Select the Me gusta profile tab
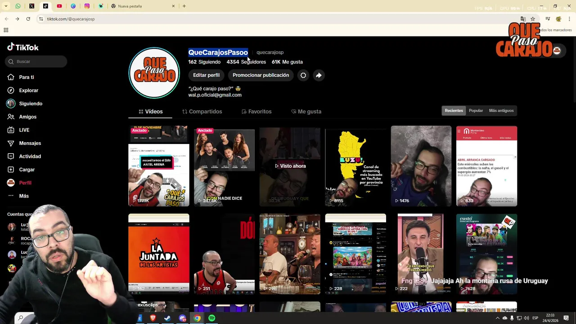 (x=306, y=112)
